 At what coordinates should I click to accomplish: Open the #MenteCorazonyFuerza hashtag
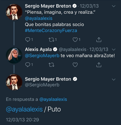coord(51,30)
